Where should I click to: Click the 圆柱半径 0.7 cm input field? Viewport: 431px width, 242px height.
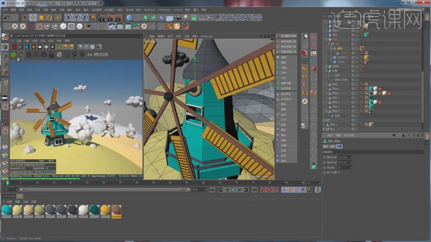[344, 157]
